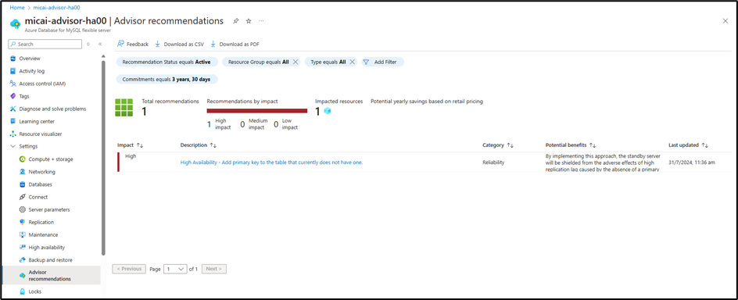This screenshot has width=738, height=300.
Task: Click the red impact bar chart
Action: (257, 111)
